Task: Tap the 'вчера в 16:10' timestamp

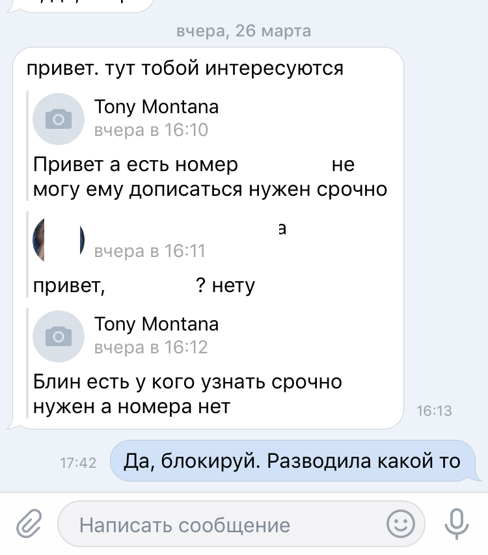Action: click(x=151, y=131)
